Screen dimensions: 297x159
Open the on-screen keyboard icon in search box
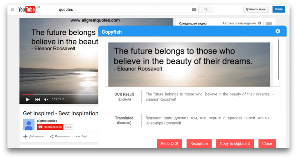tap(194, 10)
